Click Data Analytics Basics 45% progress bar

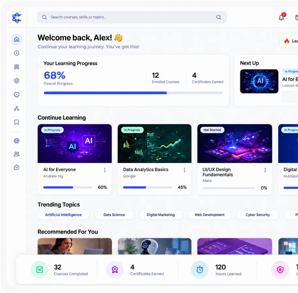pyautogui.click(x=148, y=188)
